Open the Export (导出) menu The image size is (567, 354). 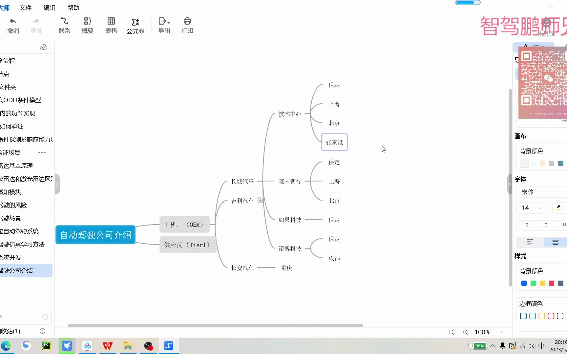coord(164,26)
